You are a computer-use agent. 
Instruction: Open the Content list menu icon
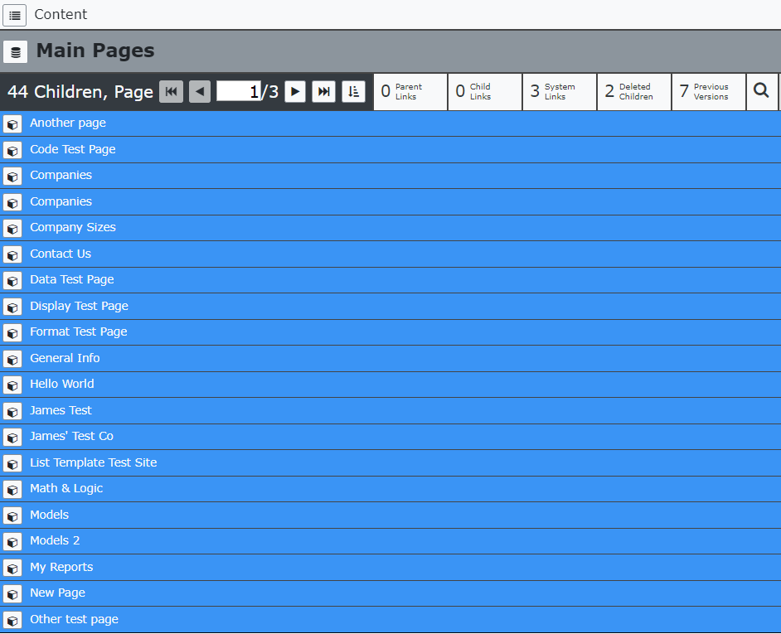click(14, 15)
